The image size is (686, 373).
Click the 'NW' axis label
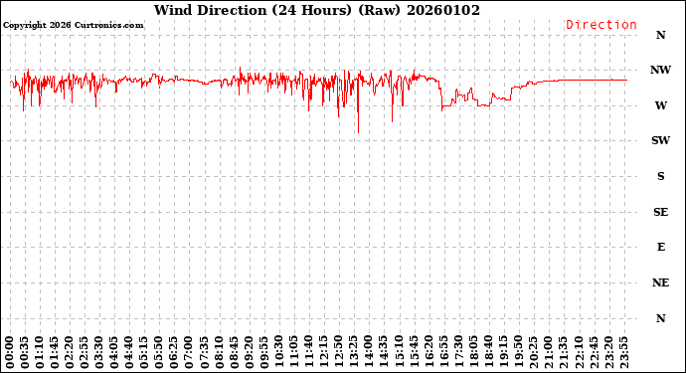[x=660, y=70]
